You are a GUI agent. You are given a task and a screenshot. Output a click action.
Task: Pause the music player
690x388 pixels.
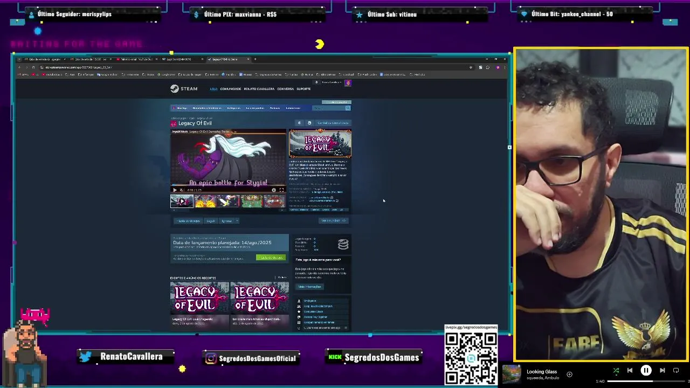[x=646, y=370]
